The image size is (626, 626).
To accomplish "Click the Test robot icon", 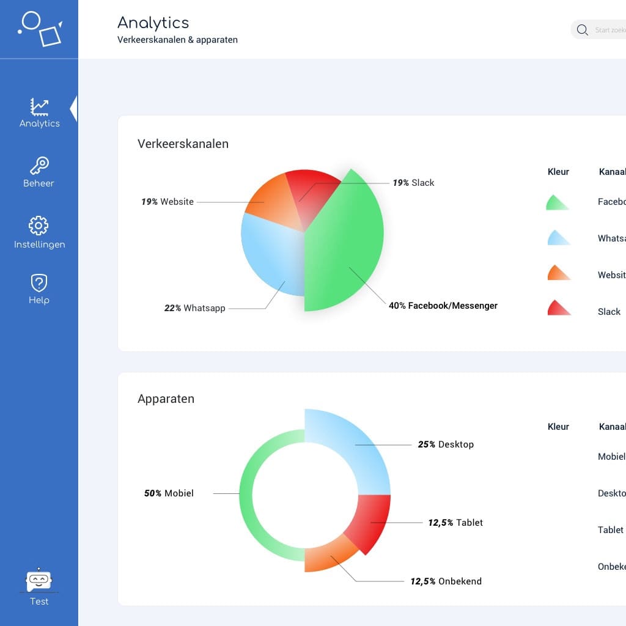I will pyautogui.click(x=39, y=580).
